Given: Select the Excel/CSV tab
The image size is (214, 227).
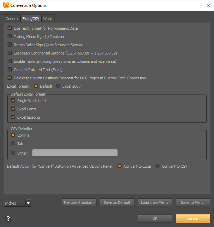Looking at the screenshot, I should pos(31,19).
